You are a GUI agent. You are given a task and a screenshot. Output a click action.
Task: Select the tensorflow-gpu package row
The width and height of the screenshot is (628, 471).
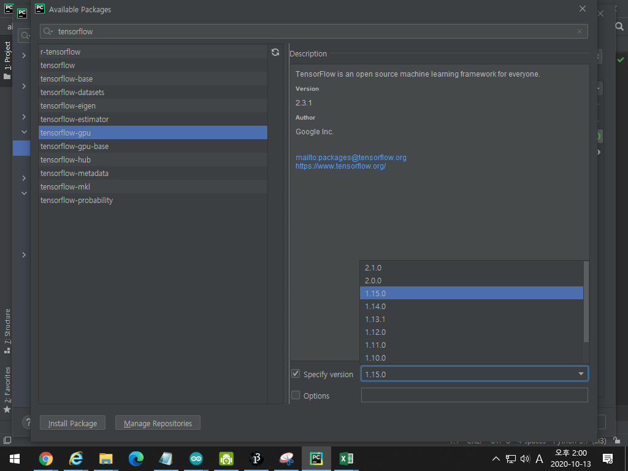pos(153,132)
